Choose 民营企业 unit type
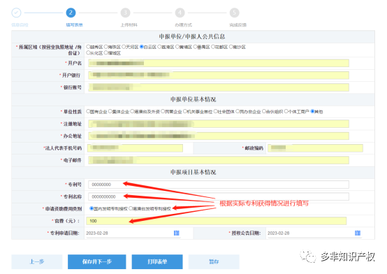387x274 pixels. coord(163,111)
